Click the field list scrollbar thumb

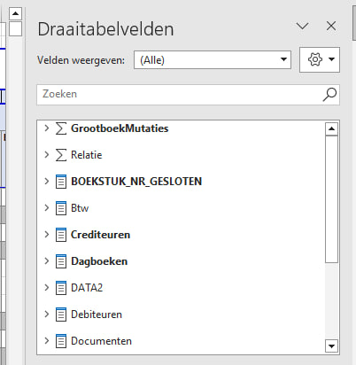(331, 199)
